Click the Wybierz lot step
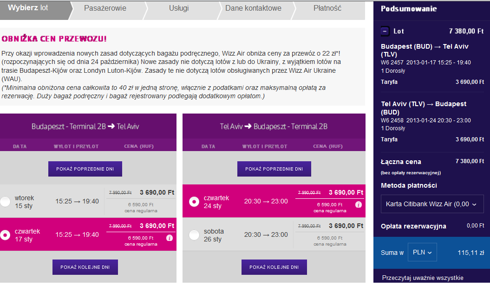The width and height of the screenshot is (490, 285). 28,8
